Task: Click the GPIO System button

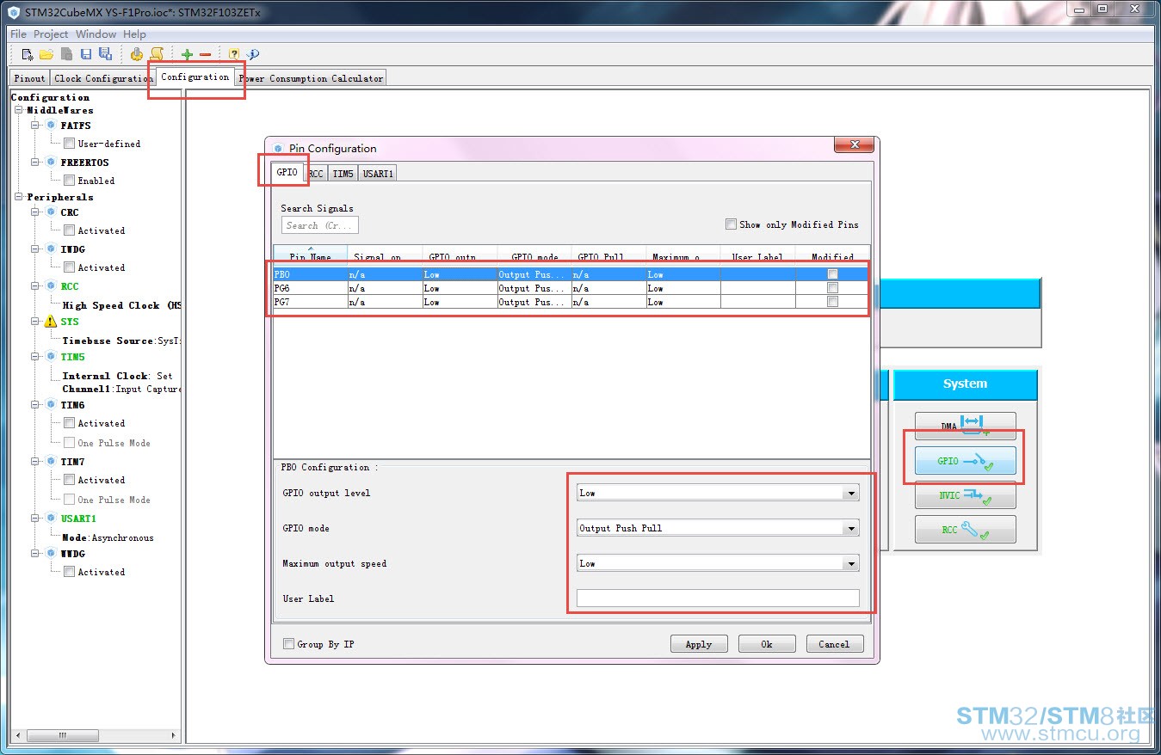Action: pos(965,461)
